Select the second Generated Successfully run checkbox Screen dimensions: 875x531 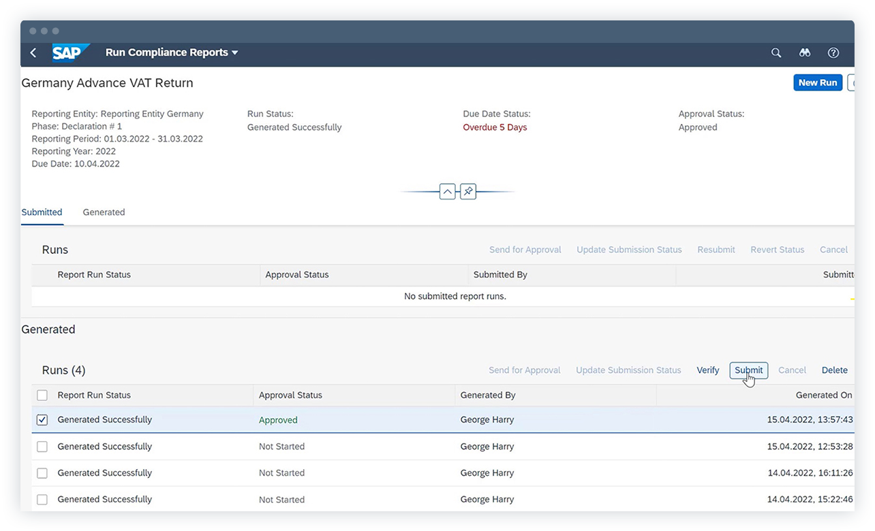[x=42, y=446]
